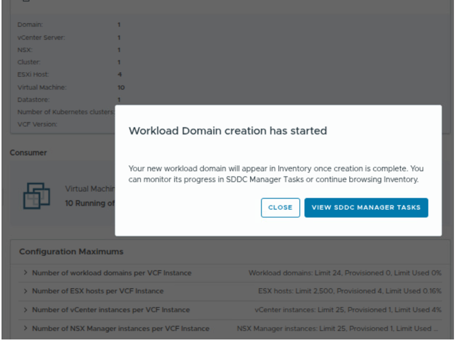Image resolution: width=456 pixels, height=341 pixels.
Task: Expand Number of NSX Manager instances per VCF Instance
Action: coord(25,328)
